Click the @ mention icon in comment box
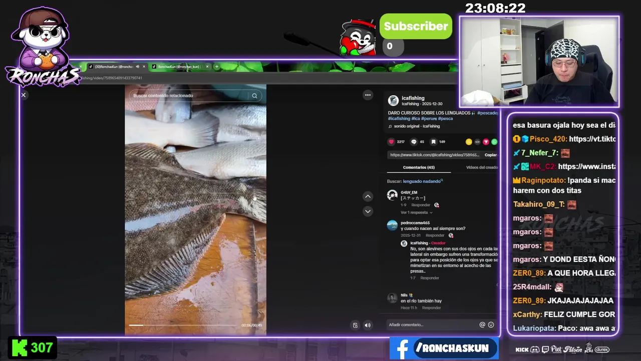 482,325
